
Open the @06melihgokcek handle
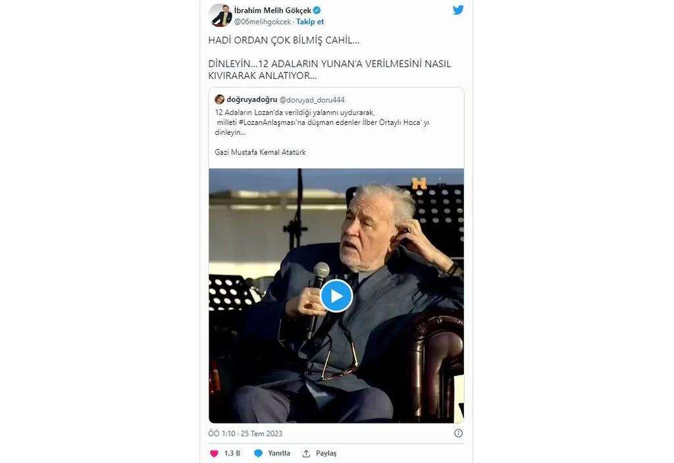coord(263,22)
